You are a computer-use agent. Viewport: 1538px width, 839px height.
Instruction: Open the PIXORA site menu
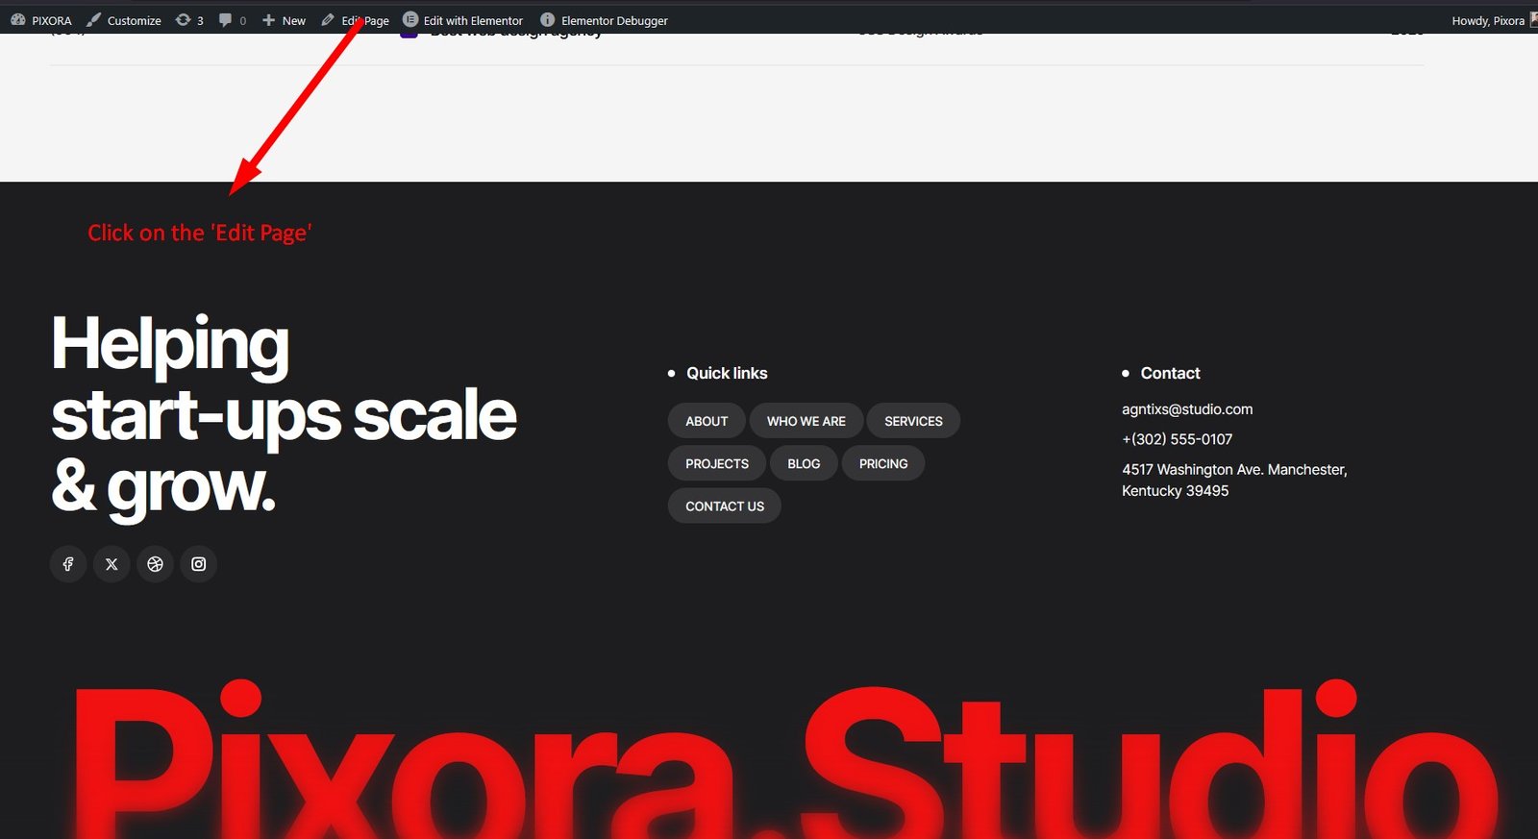coord(41,20)
